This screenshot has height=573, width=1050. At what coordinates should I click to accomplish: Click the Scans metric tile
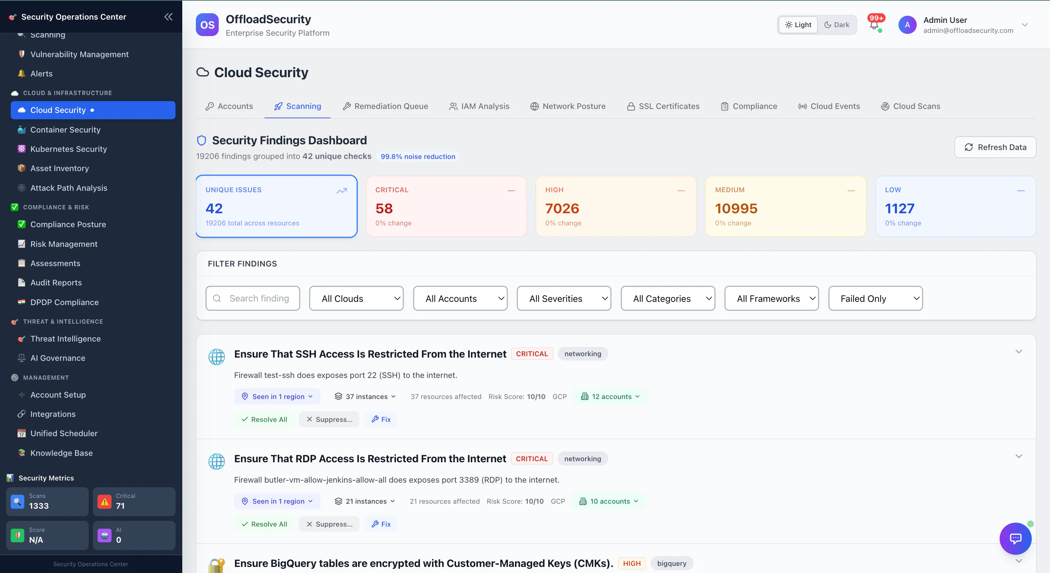(47, 501)
